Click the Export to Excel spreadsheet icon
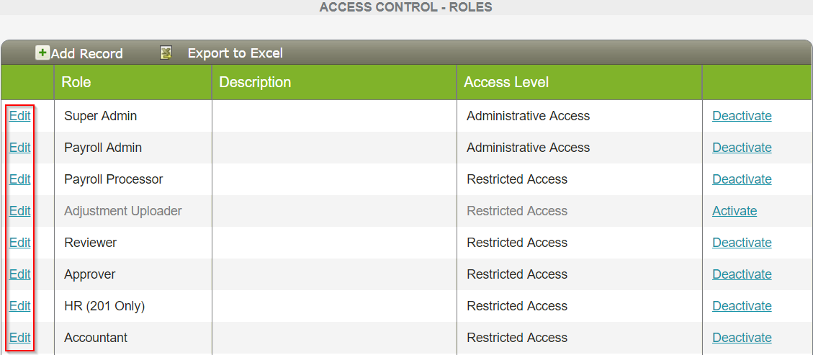813x355 pixels. click(x=166, y=53)
